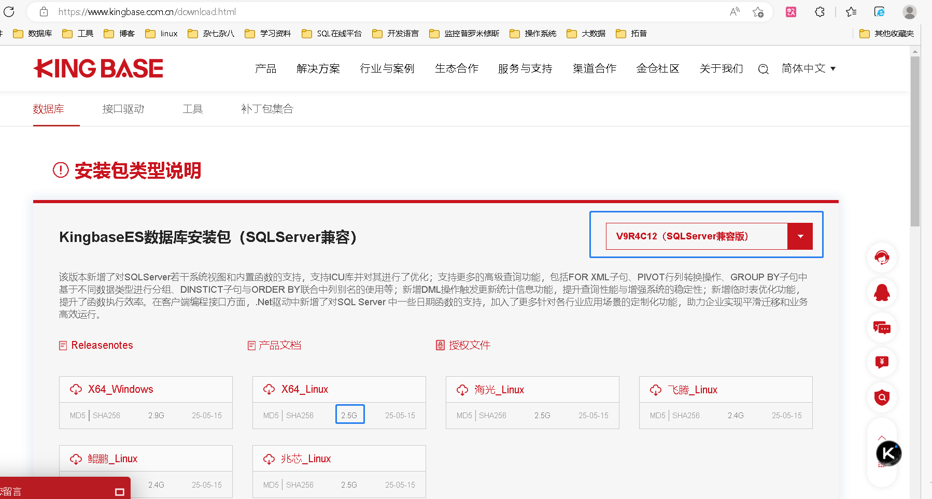Viewport: 932px width, 499px height.
Task: Open the 监控普罗米修斯 bookmarks folder
Action: (464, 34)
